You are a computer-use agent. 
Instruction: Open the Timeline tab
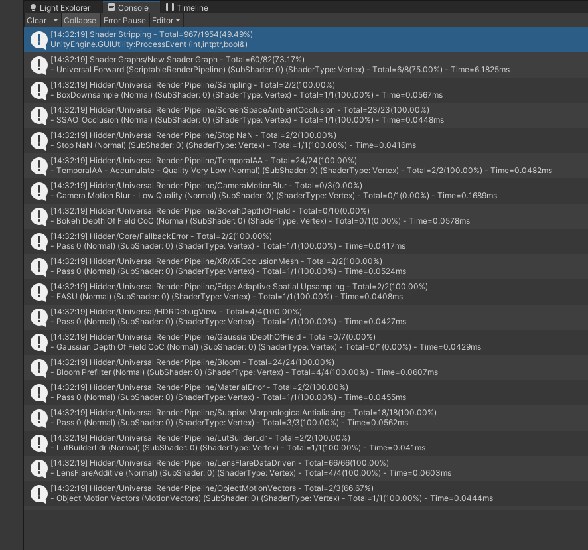(x=187, y=7)
